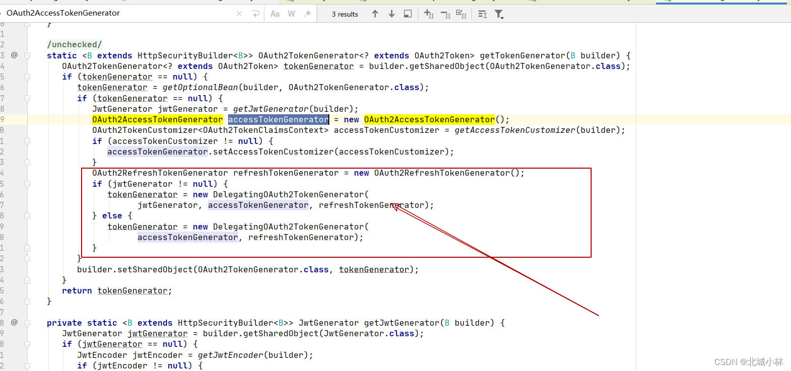This screenshot has width=791, height=371.
Task: Click the OAuth2TokenClaimsContext type
Action: click(265, 130)
